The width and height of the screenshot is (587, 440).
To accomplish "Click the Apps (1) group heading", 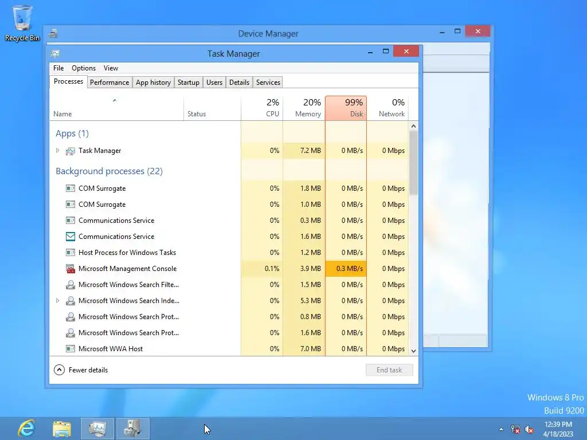I will click(72, 133).
